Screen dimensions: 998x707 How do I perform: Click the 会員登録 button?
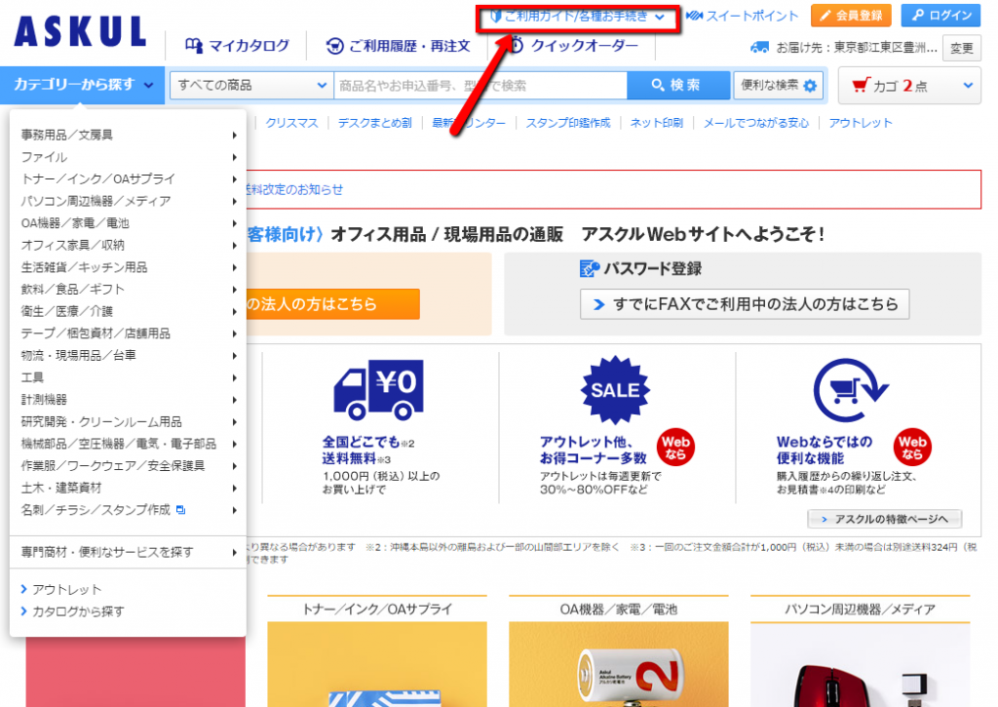click(851, 16)
